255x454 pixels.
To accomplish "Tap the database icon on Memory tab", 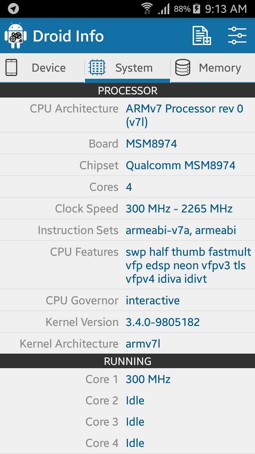I will point(183,67).
